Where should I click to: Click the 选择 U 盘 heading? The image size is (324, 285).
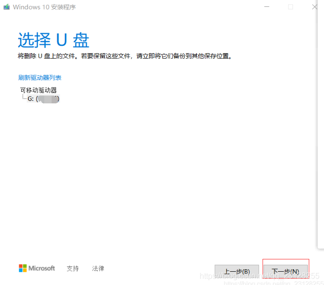pyautogui.click(x=53, y=40)
